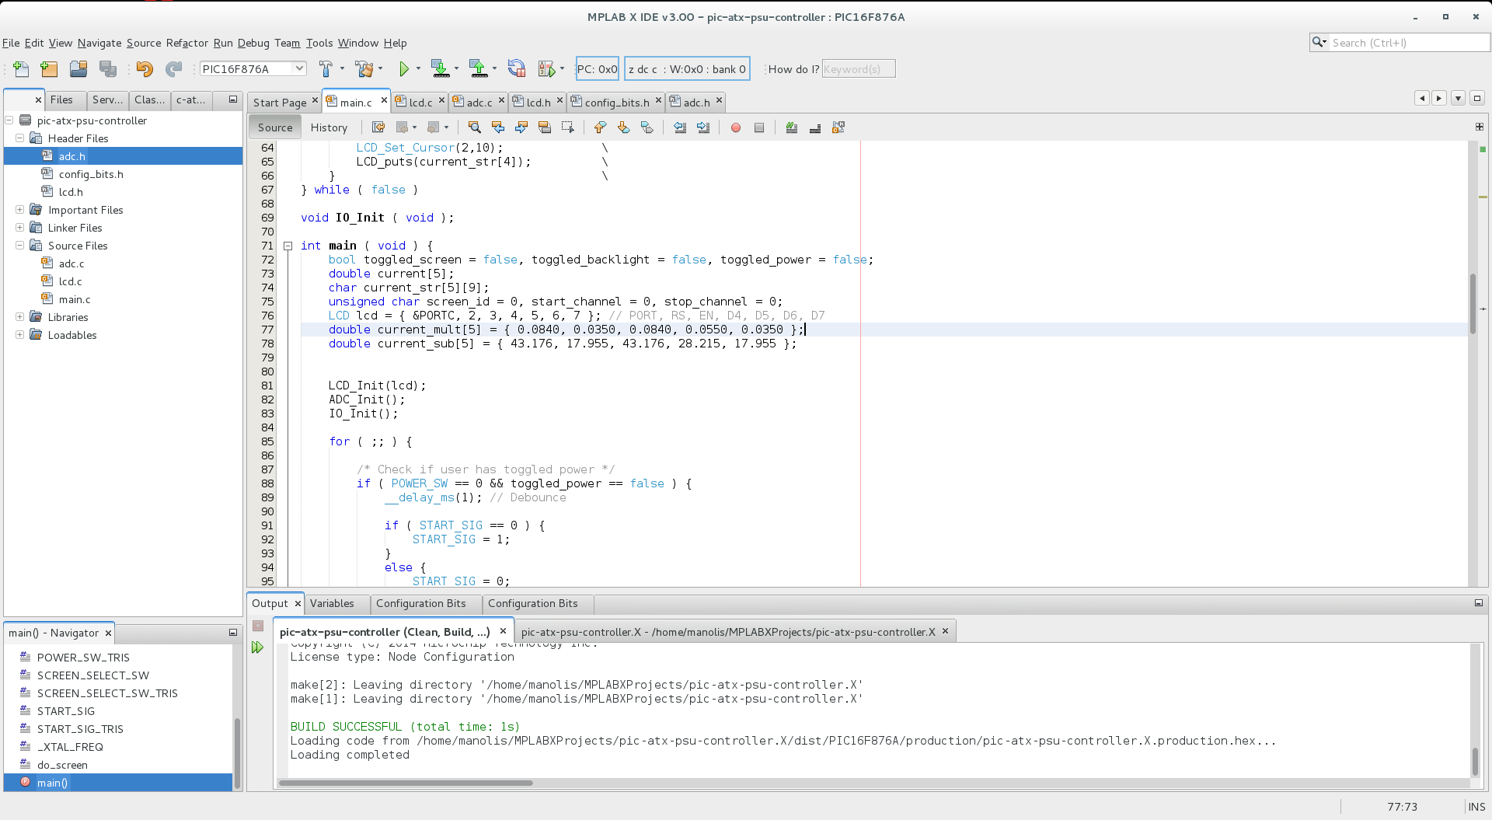Switch to the History view button

329,127
